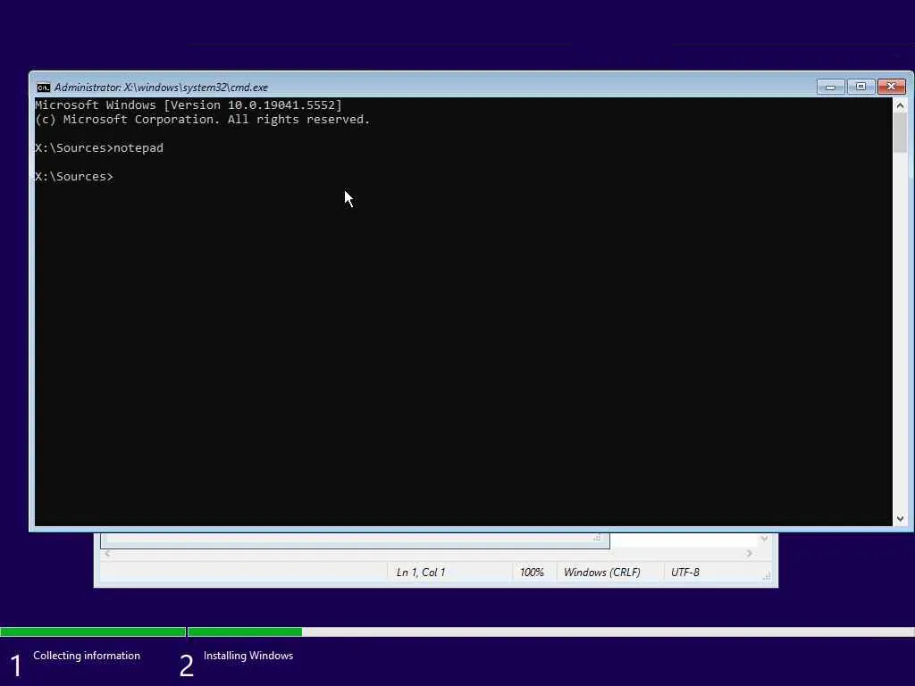Click the 'Collecting information' progress bar
915x686 pixels.
coord(93,632)
